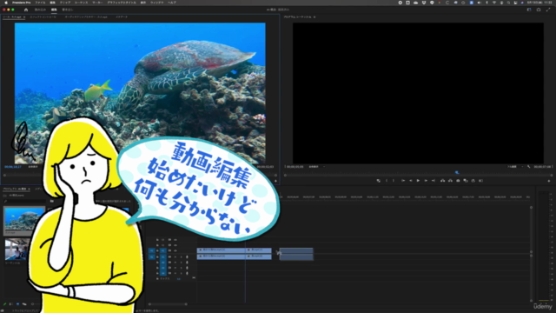Click the Program monitor playhead marker

[x=457, y=172]
